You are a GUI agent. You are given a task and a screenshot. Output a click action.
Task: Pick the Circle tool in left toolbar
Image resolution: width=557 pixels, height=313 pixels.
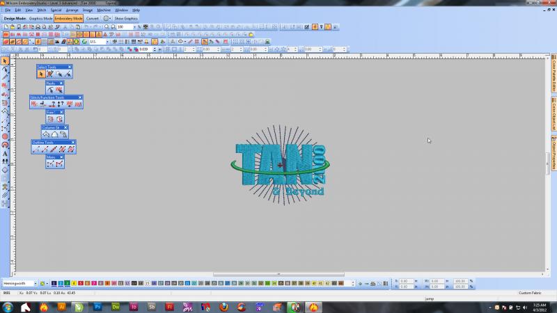point(5,136)
